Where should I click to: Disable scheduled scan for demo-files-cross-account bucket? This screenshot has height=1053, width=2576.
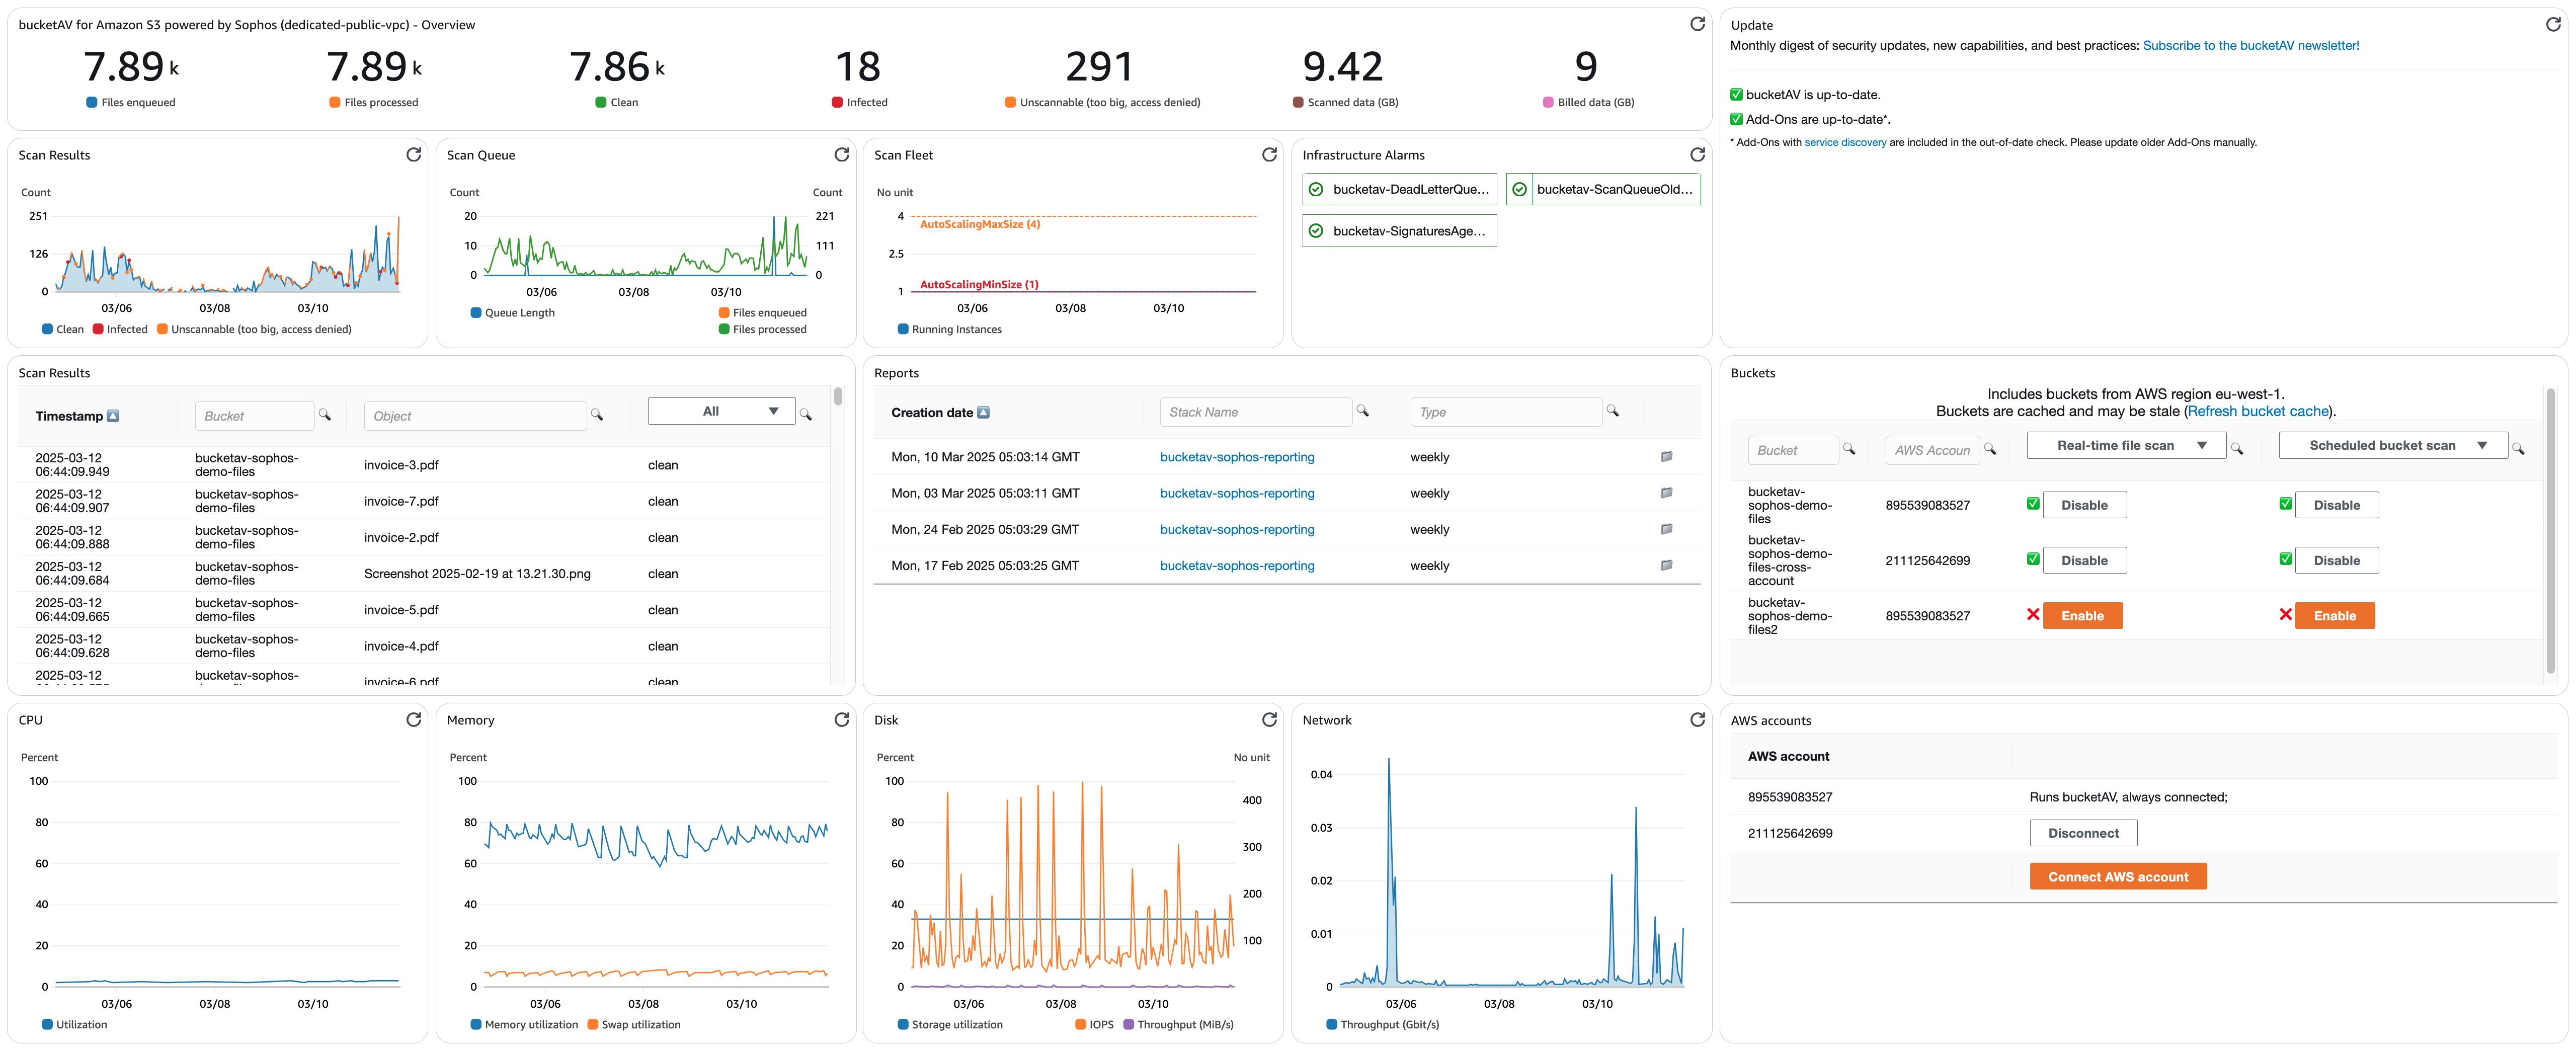pos(2336,560)
